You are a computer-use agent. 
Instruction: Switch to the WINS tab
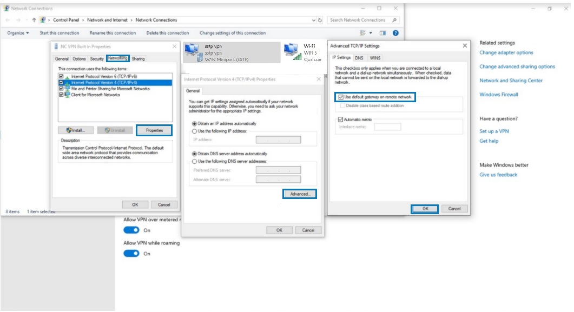[375, 58]
